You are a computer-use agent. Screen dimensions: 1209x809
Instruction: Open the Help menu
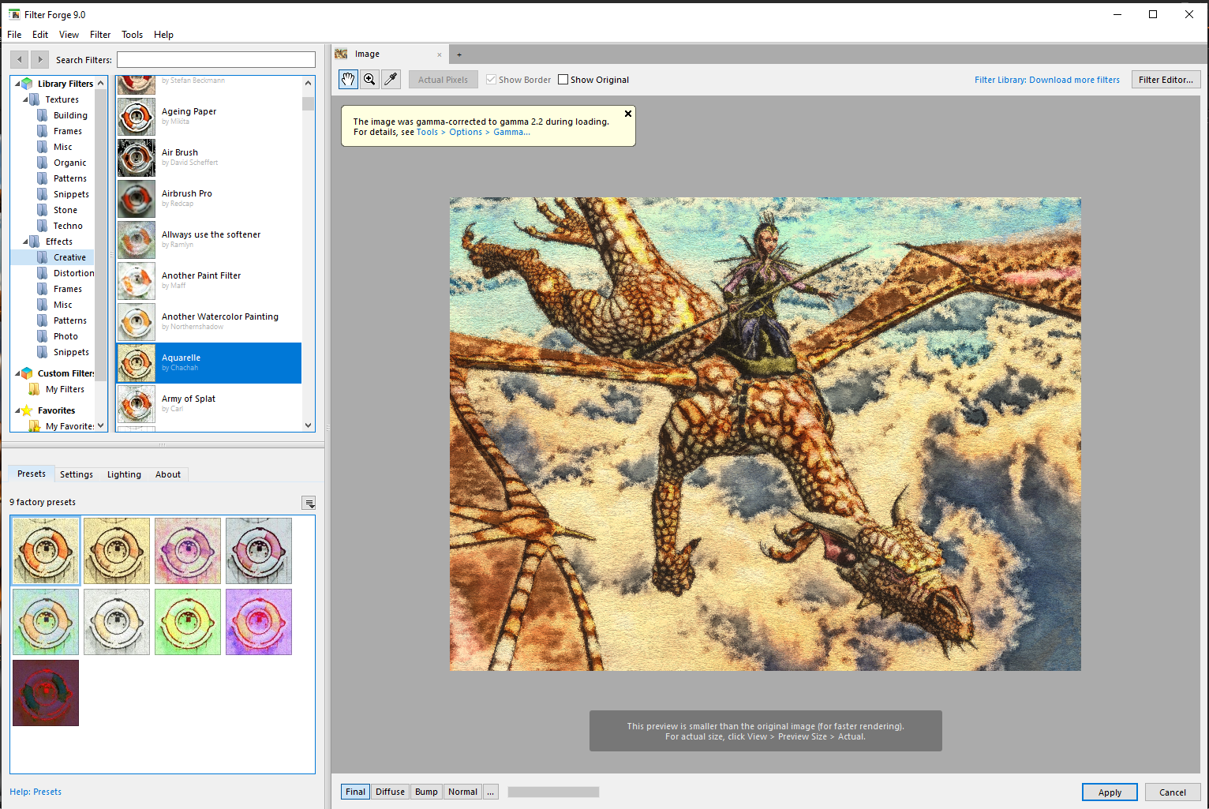coord(163,35)
